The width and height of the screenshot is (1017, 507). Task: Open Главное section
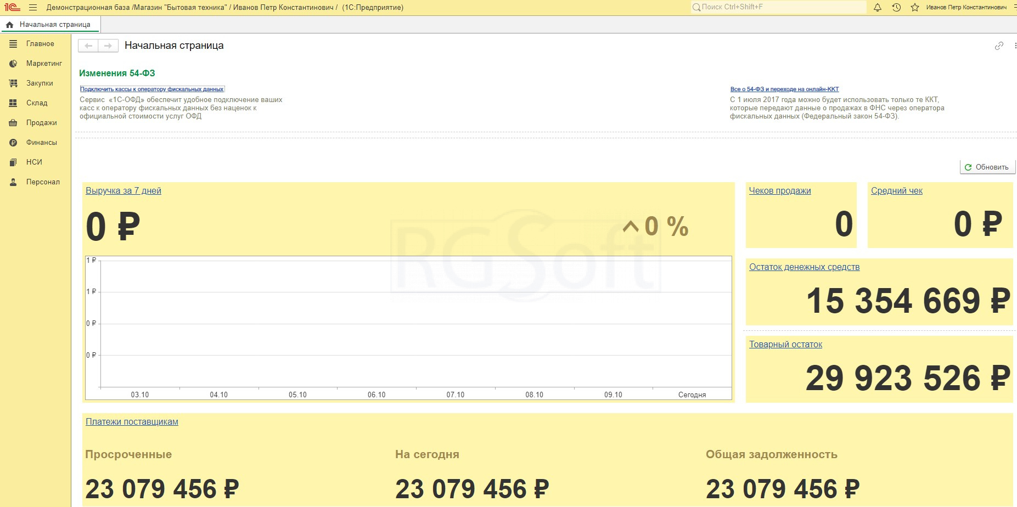[x=40, y=44]
